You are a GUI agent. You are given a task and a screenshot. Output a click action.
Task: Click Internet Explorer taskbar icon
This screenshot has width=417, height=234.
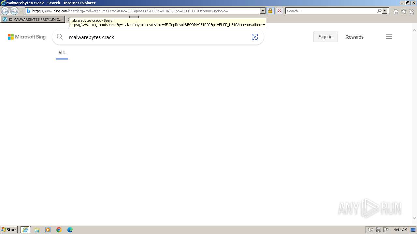tap(25, 230)
